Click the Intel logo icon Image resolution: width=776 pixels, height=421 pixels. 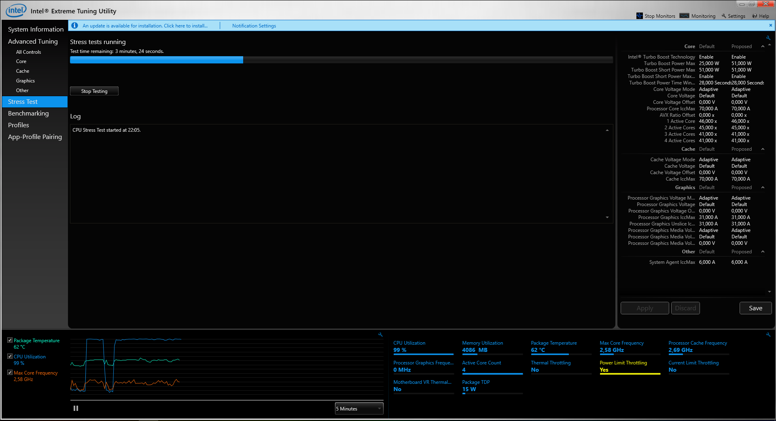click(x=16, y=11)
